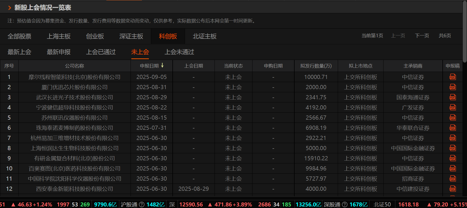This screenshot has width=467, height=208.
Task: Click 沪股通 label in ticker bar
Action: tap(129, 205)
